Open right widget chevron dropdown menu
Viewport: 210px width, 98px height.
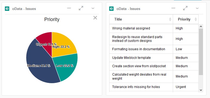[x=197, y=8]
